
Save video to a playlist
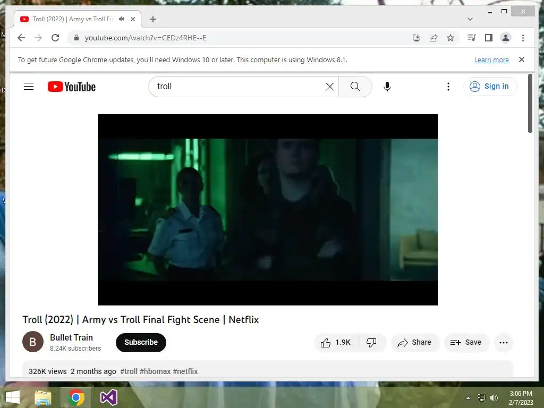pos(466,343)
